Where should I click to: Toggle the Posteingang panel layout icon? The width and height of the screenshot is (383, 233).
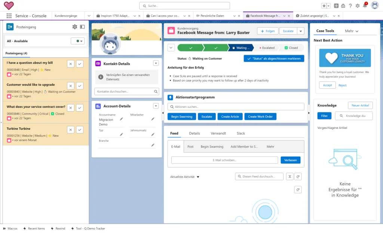(x=82, y=27)
